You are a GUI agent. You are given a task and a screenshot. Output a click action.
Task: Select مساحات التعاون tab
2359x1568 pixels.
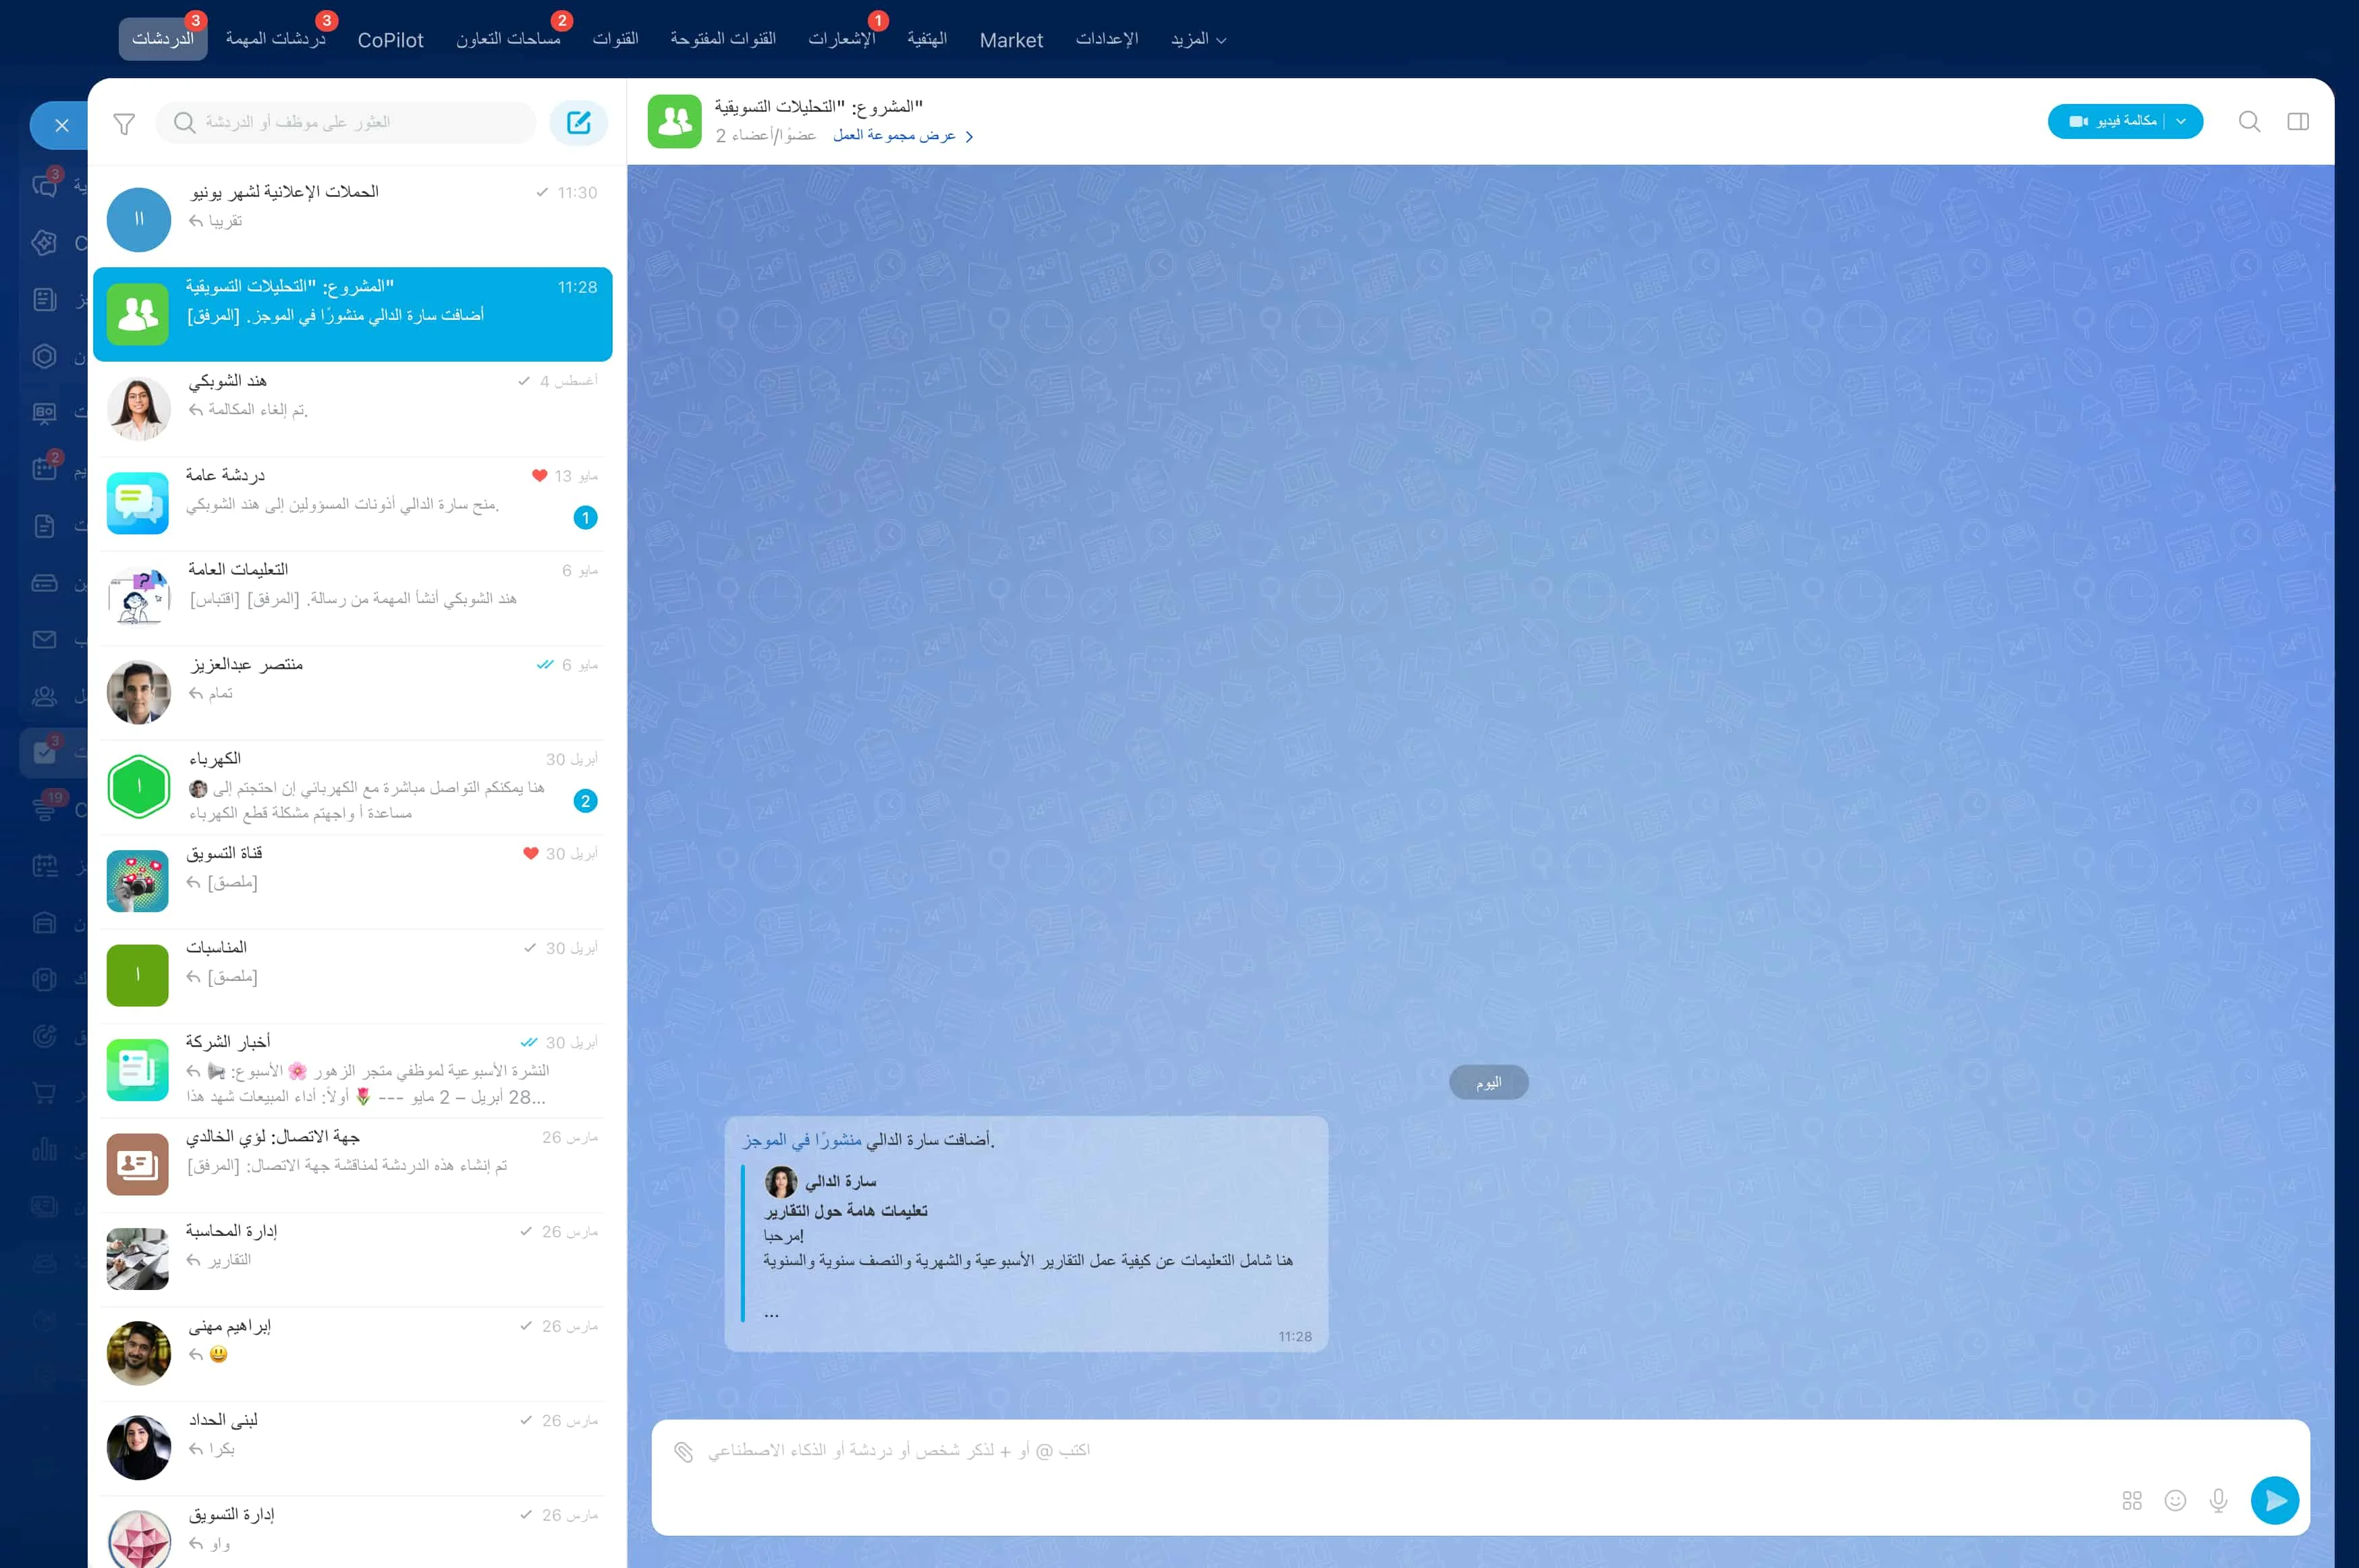coord(508,39)
